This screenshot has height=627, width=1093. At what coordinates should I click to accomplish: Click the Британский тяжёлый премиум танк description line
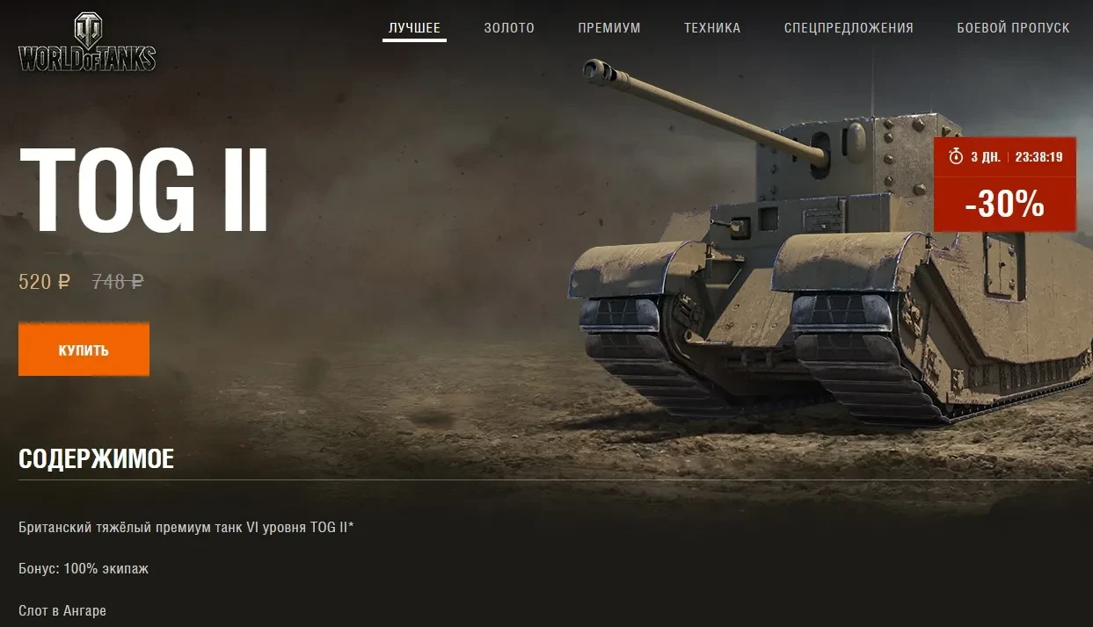tap(186, 528)
